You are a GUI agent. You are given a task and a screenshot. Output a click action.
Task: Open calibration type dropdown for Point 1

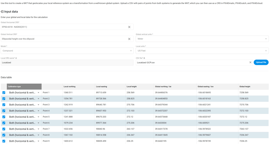pyautogui.click(x=24, y=93)
